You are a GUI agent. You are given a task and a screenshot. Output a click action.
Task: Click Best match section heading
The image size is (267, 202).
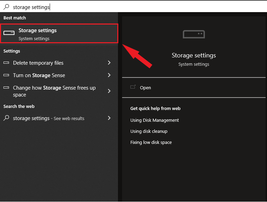[14, 18]
